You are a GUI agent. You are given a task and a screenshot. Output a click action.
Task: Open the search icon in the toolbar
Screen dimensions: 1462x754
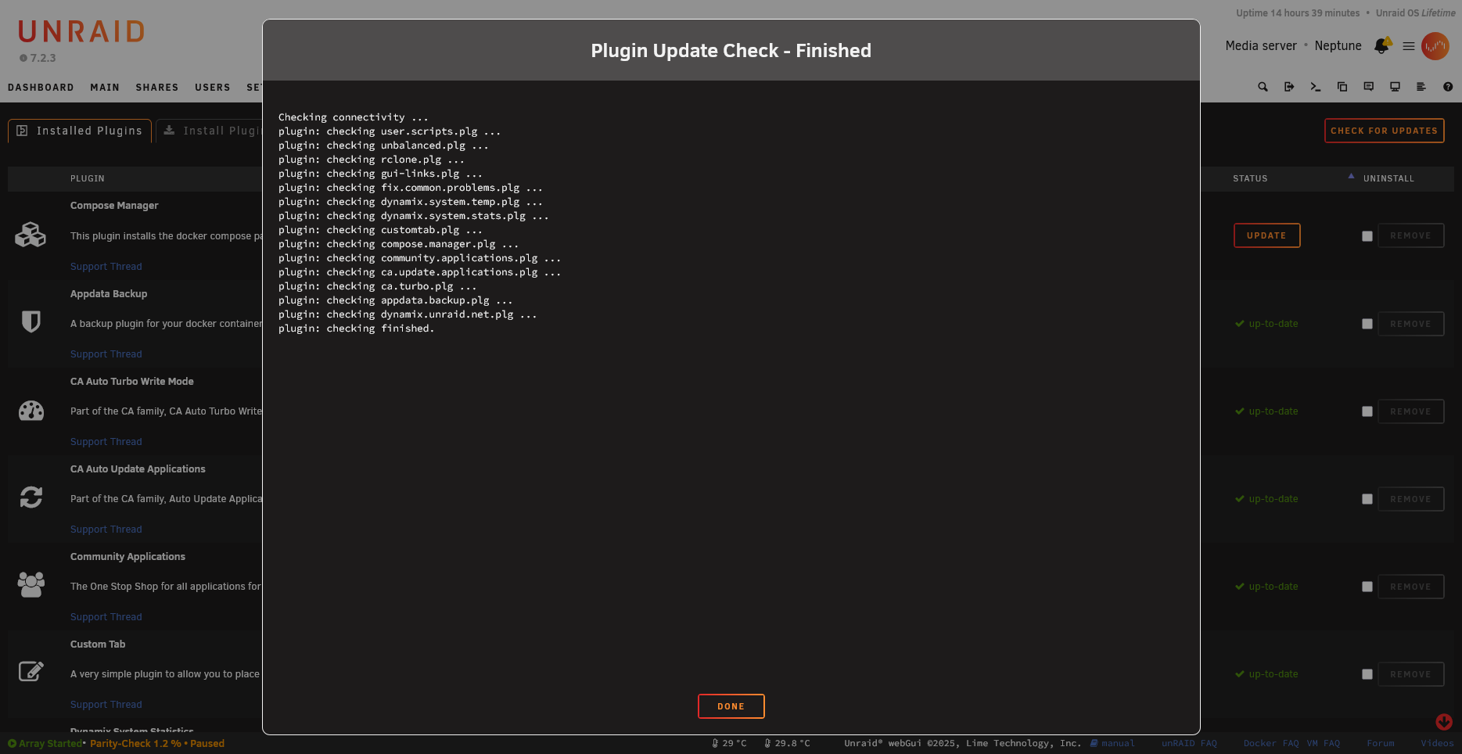[x=1263, y=86]
